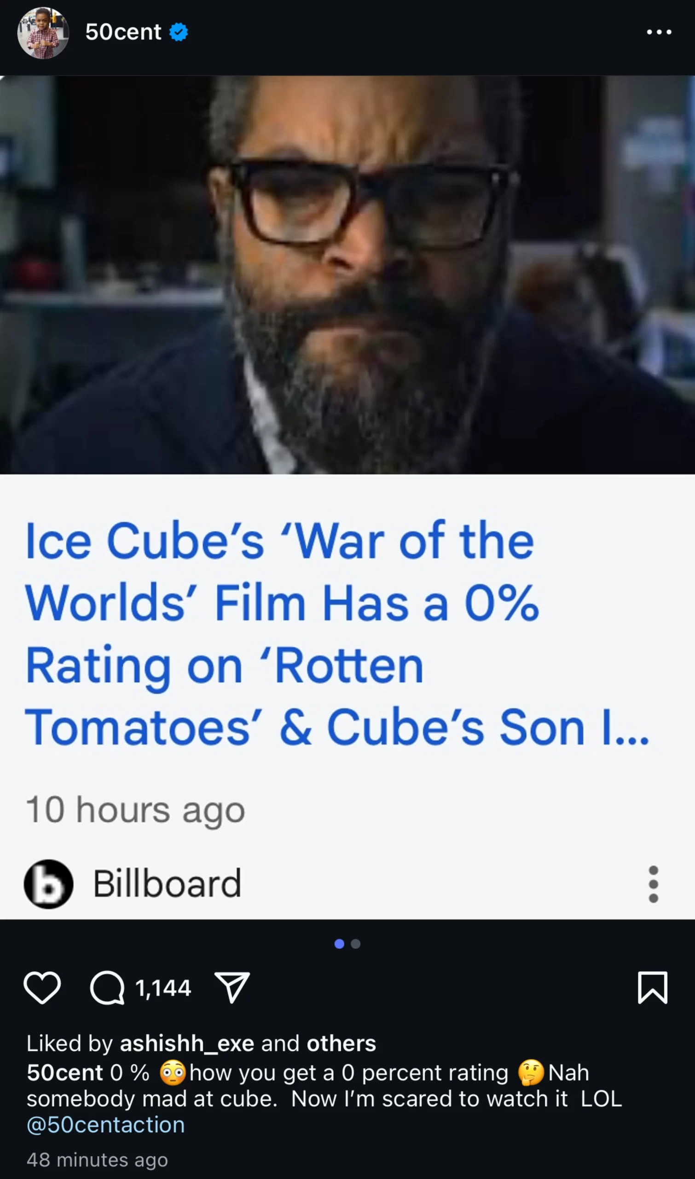
Task: Tap the post image of bearded man
Action: (347, 274)
